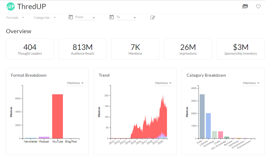The width and height of the screenshot is (265, 156).
Task: Click the light blue Newsletter bar
Action: (x=31, y=138)
